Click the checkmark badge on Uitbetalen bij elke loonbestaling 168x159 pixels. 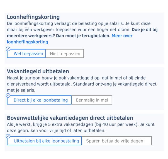coord(8,136)
